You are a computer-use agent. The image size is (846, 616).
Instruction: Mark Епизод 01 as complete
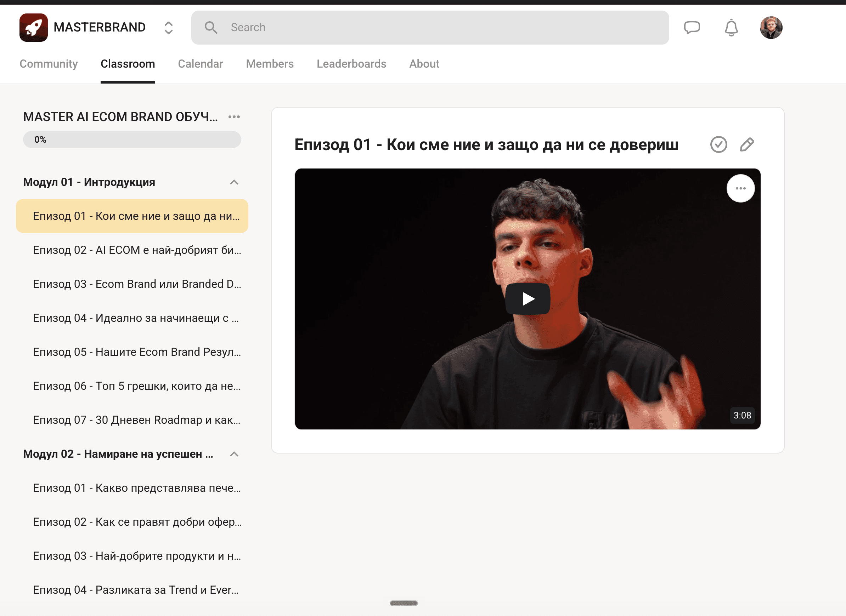pyautogui.click(x=718, y=145)
